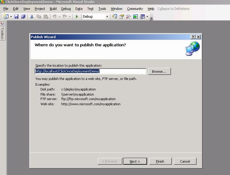Open the Project menu

tap(40, 9)
